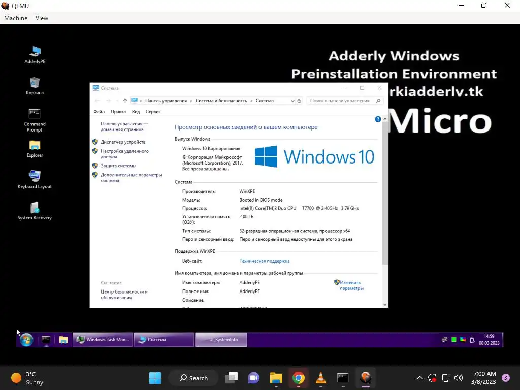The image size is (520, 390).
Task: Click the Windows 7 style Start orb
Action: click(x=26, y=340)
